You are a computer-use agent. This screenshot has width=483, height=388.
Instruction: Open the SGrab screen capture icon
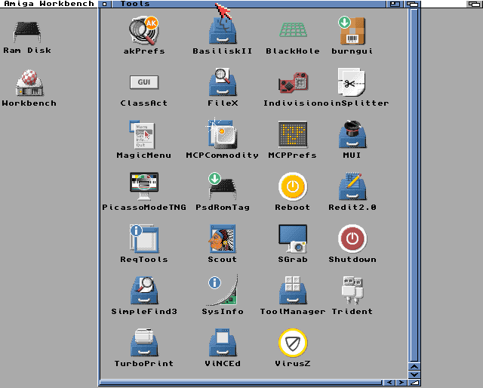pyautogui.click(x=292, y=239)
